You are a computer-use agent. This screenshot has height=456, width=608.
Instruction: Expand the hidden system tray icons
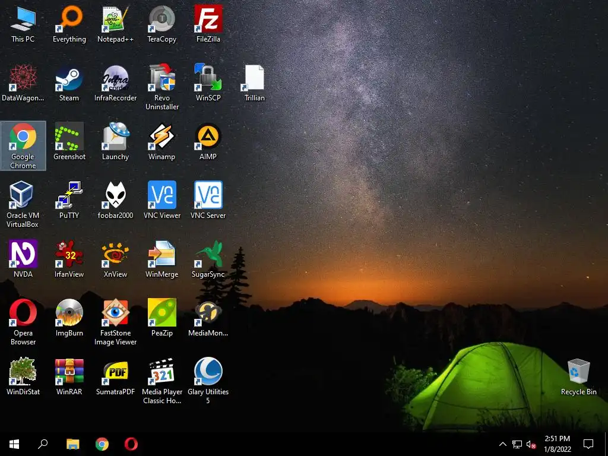[502, 444]
